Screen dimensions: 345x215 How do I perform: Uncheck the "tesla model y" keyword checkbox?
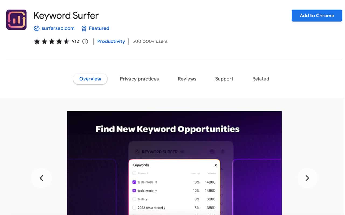pos(134,191)
